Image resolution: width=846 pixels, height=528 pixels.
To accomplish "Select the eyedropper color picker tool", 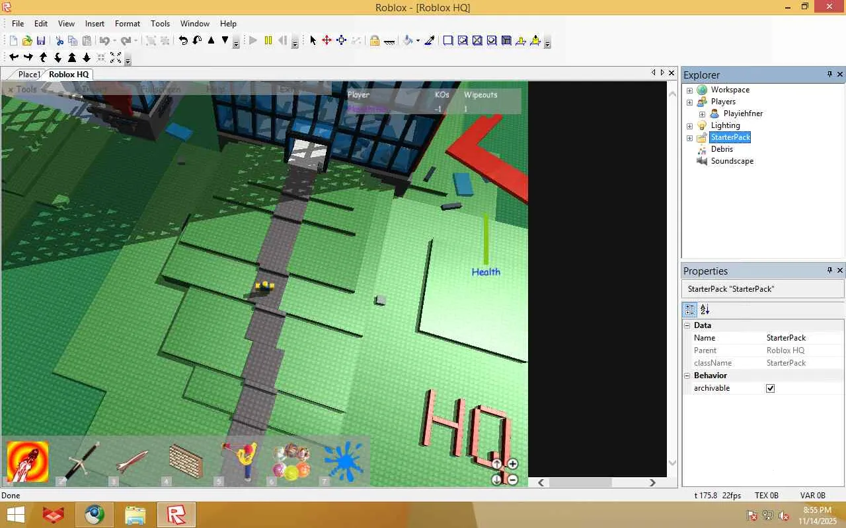I will pyautogui.click(x=430, y=41).
